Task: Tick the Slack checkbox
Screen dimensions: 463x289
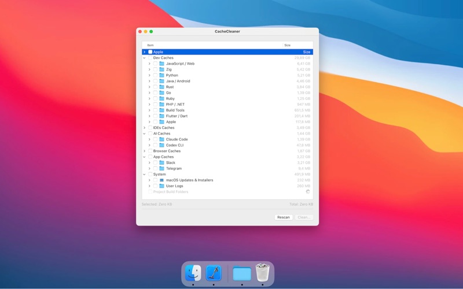Action: 155,162
